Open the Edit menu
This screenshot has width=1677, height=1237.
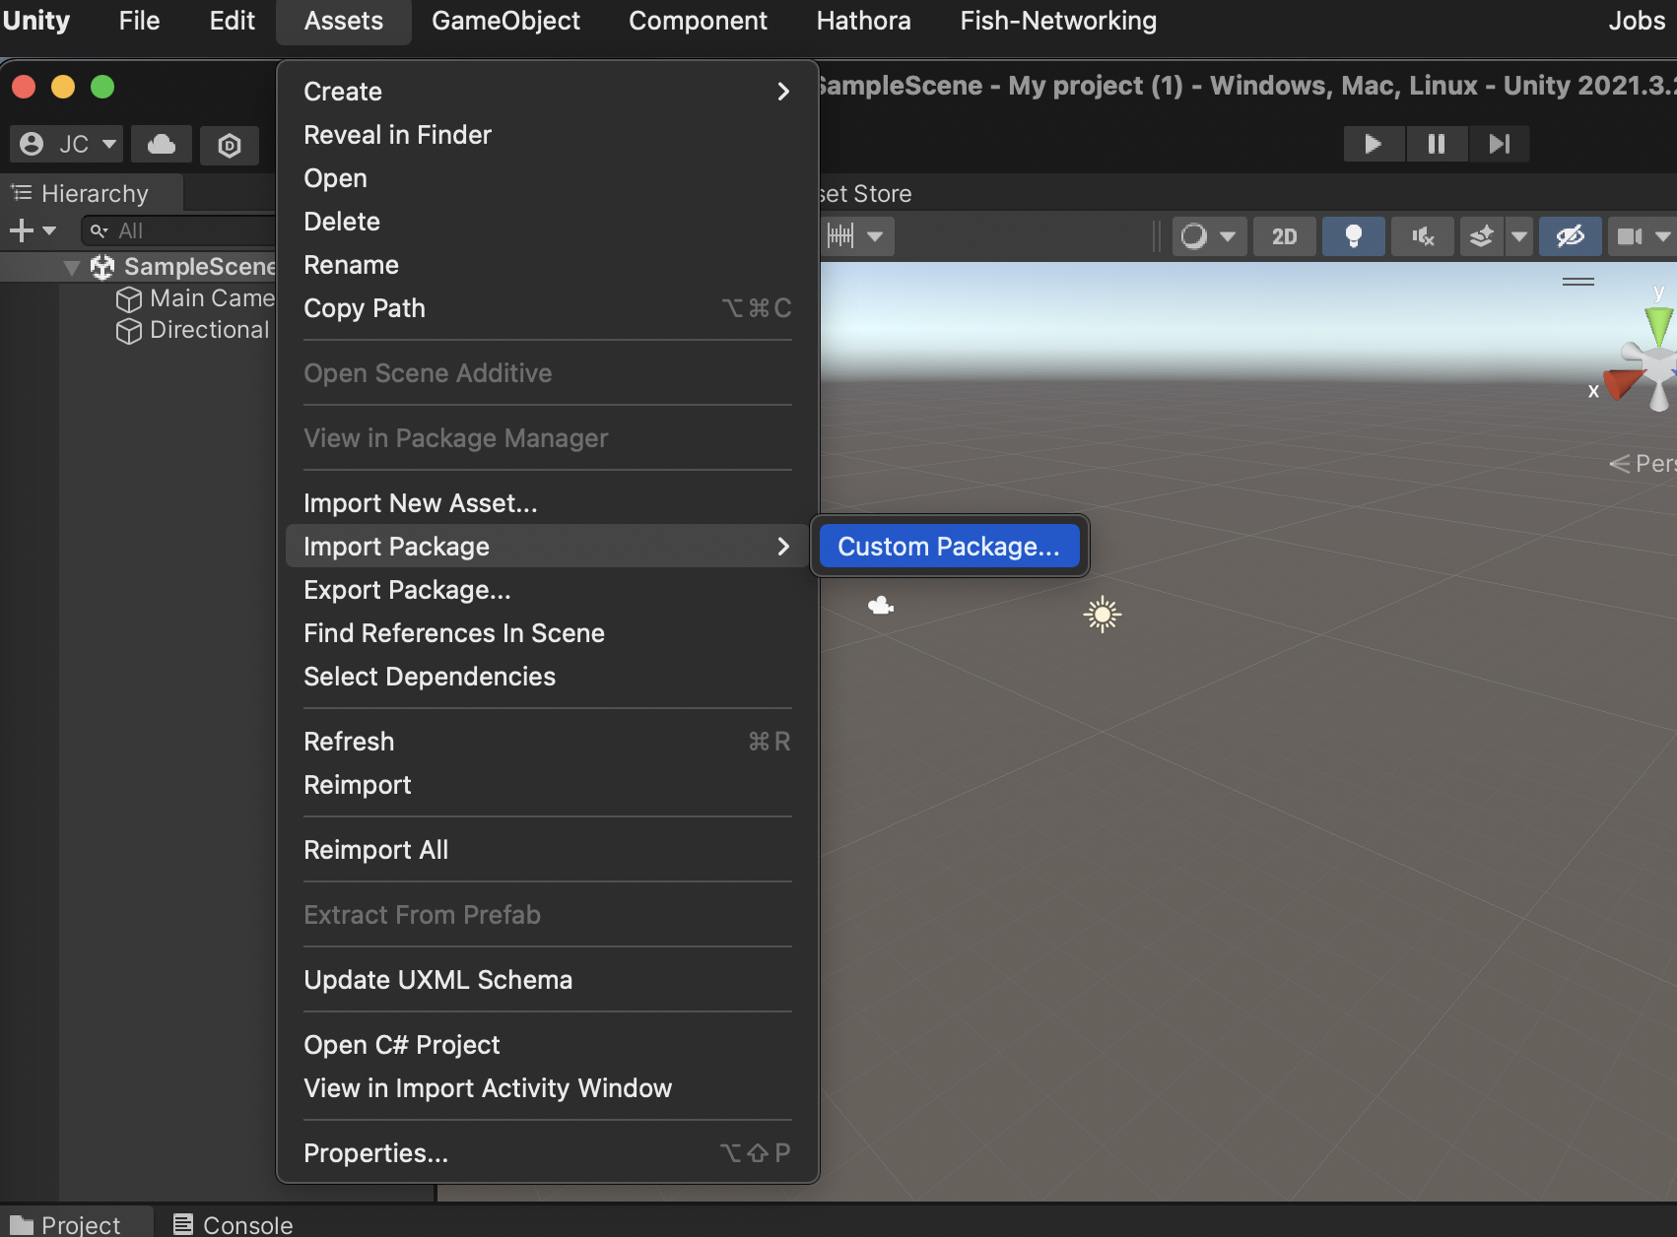point(232,21)
